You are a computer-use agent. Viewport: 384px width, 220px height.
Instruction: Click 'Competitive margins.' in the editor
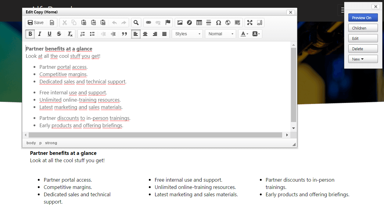pos(63,74)
